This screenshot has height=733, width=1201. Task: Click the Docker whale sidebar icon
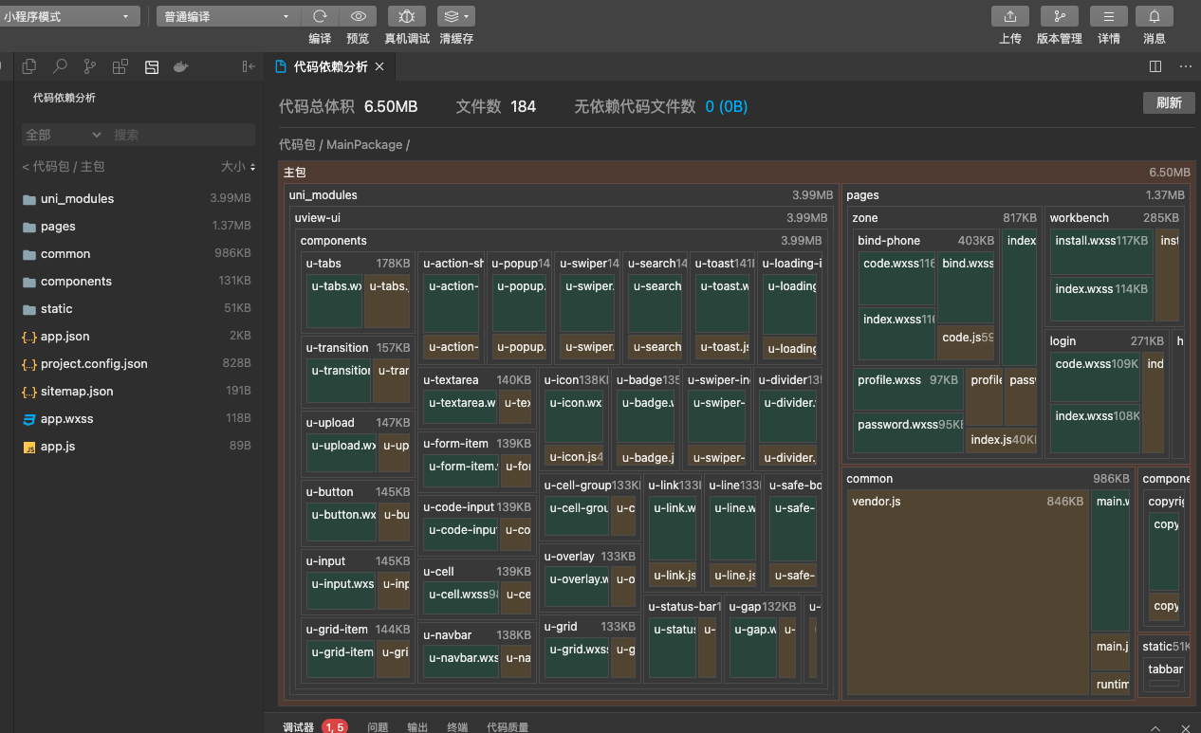(x=181, y=66)
